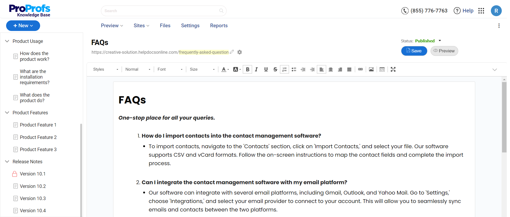Maximize the editor to fullscreen
510x217 pixels.
pyautogui.click(x=393, y=69)
